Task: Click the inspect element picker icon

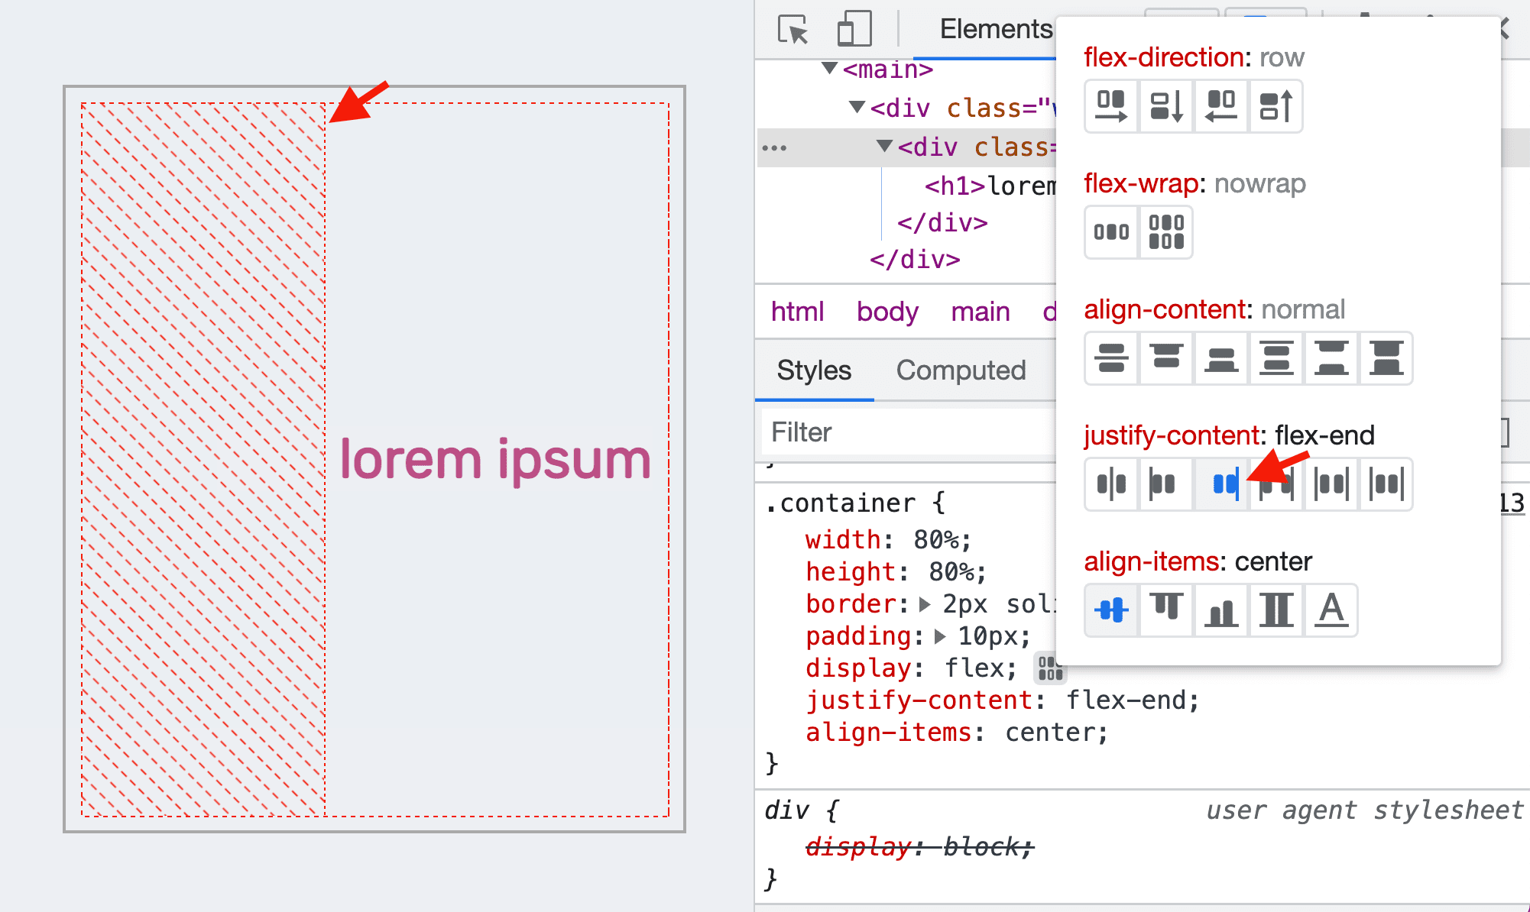Action: [790, 28]
